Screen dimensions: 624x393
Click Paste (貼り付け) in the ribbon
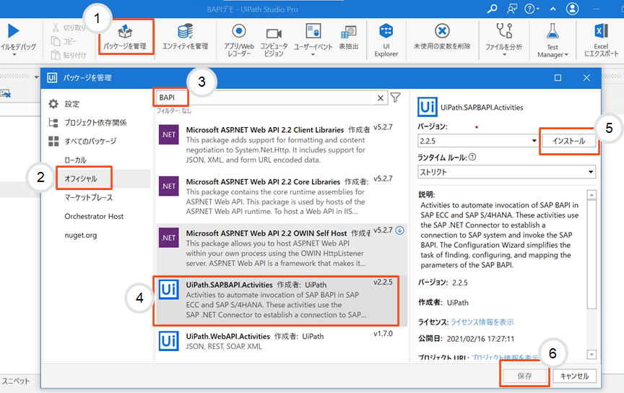click(69, 55)
